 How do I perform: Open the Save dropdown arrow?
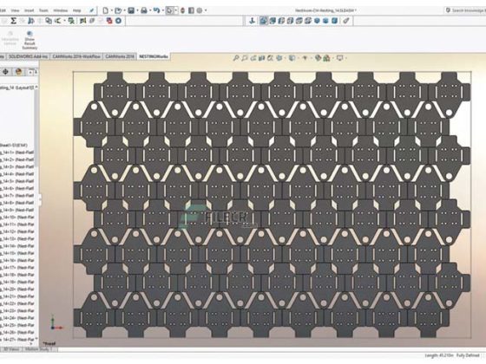pos(137,10)
